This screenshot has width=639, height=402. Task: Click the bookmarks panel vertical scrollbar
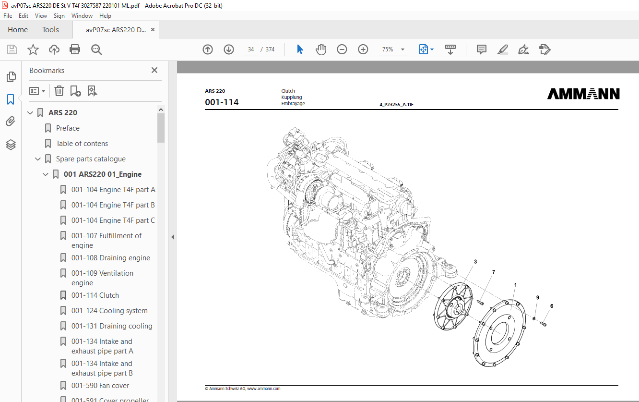tap(161, 128)
